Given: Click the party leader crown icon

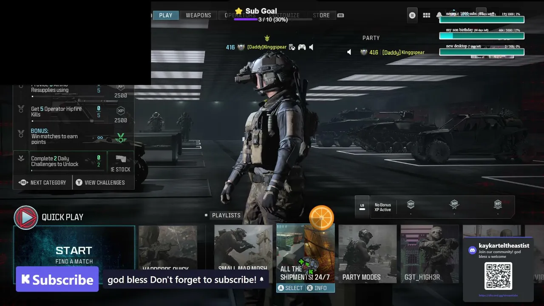Looking at the screenshot, I should [x=267, y=39].
